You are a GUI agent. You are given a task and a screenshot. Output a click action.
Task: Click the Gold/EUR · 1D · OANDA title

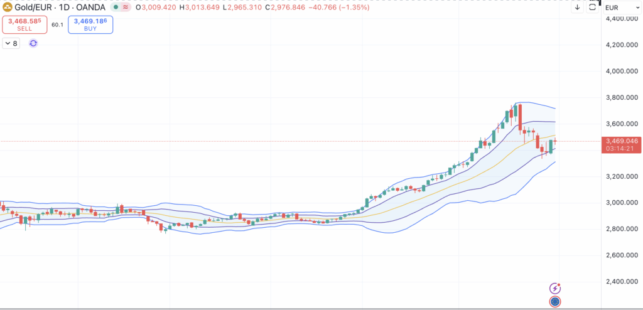(x=60, y=8)
